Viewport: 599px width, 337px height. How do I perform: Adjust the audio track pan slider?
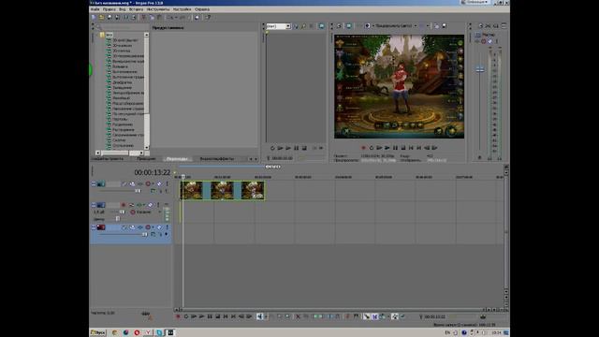coord(118,219)
